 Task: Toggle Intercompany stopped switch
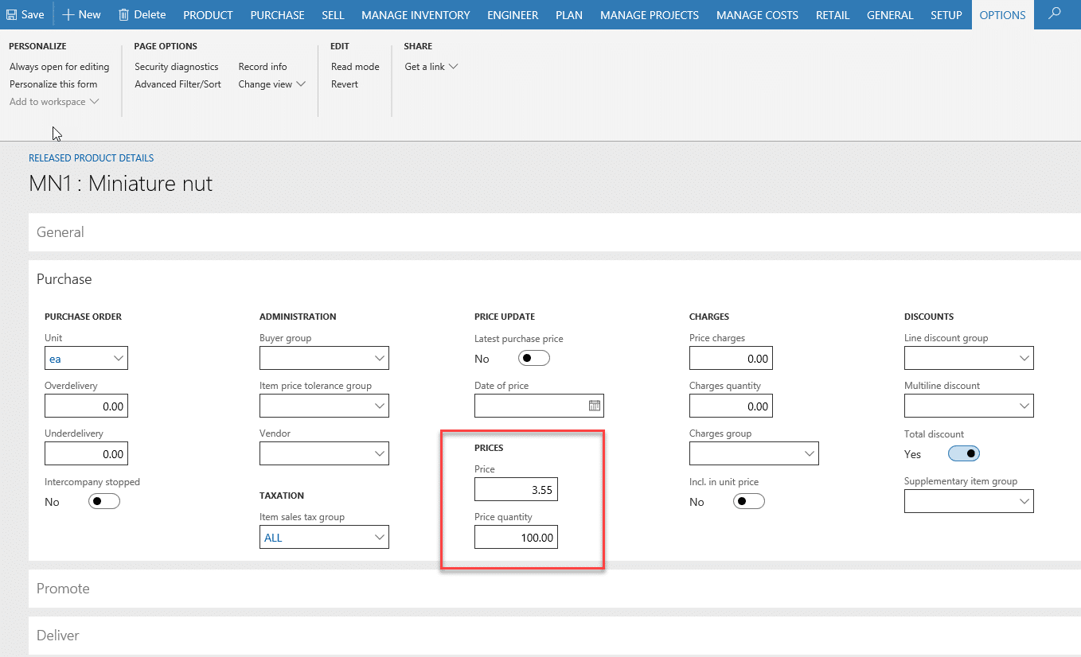(x=104, y=501)
